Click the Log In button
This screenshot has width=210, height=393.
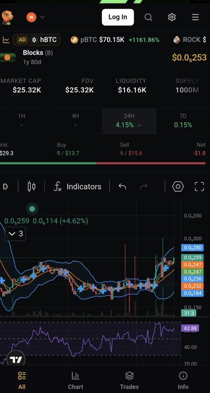pos(117,17)
